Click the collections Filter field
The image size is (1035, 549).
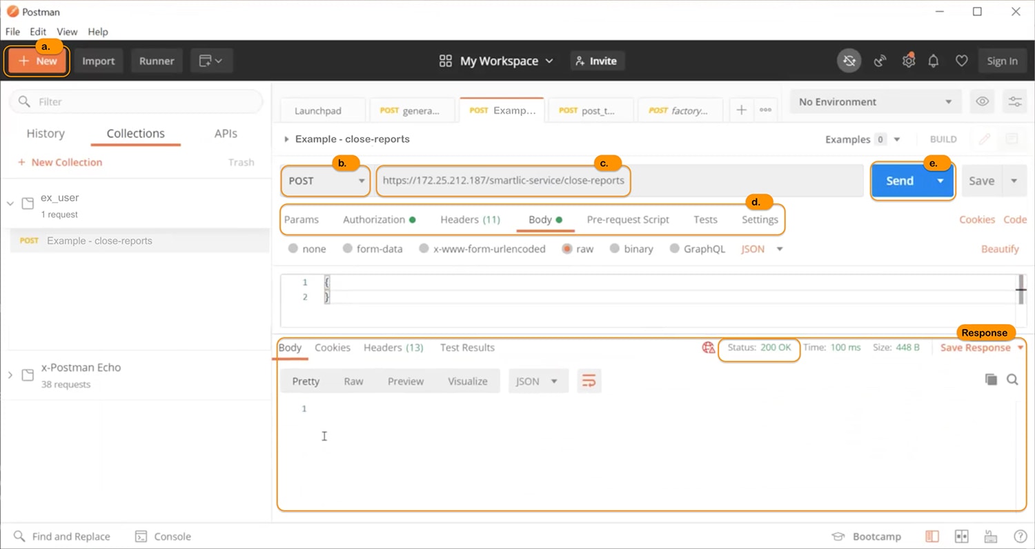136,101
